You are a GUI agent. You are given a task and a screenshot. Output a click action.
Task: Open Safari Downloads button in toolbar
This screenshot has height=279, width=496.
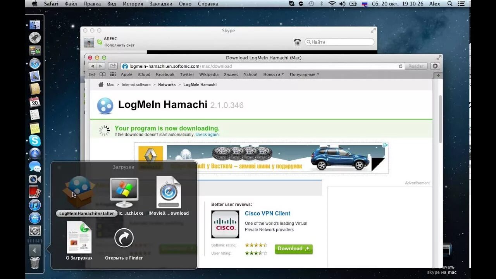(435, 66)
